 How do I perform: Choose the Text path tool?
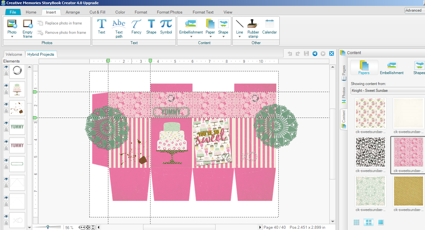pyautogui.click(x=119, y=28)
